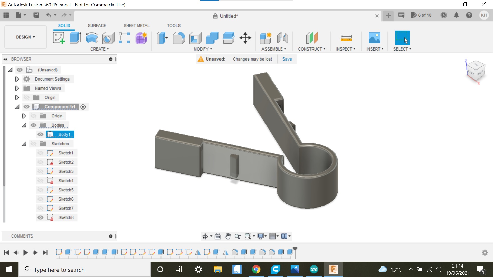Toggle visibility of the (Unsaved) root
The height and width of the screenshot is (277, 493).
[20, 70]
